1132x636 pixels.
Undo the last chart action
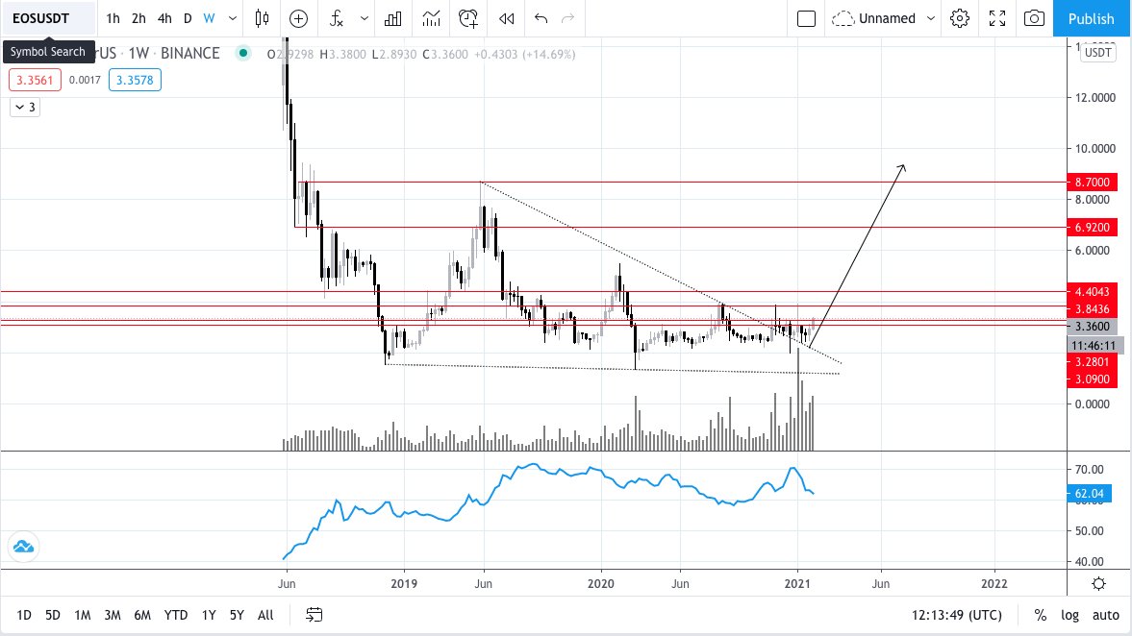(541, 19)
